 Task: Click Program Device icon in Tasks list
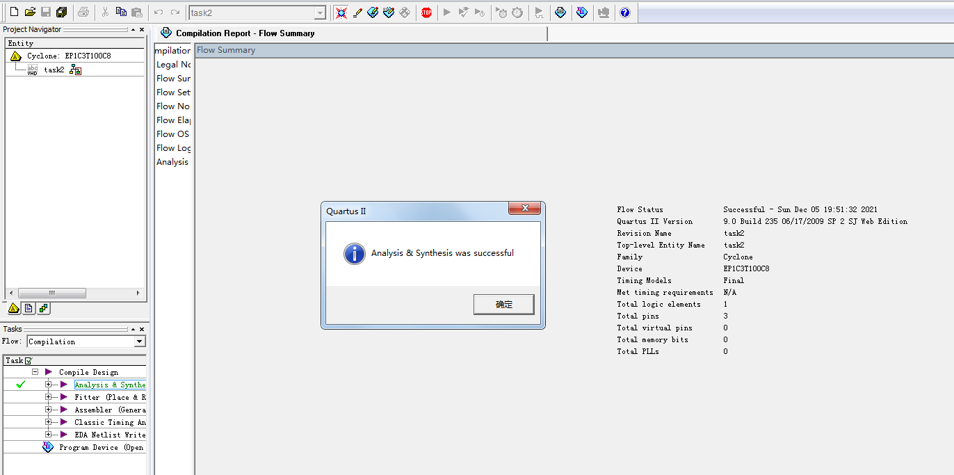click(48, 447)
